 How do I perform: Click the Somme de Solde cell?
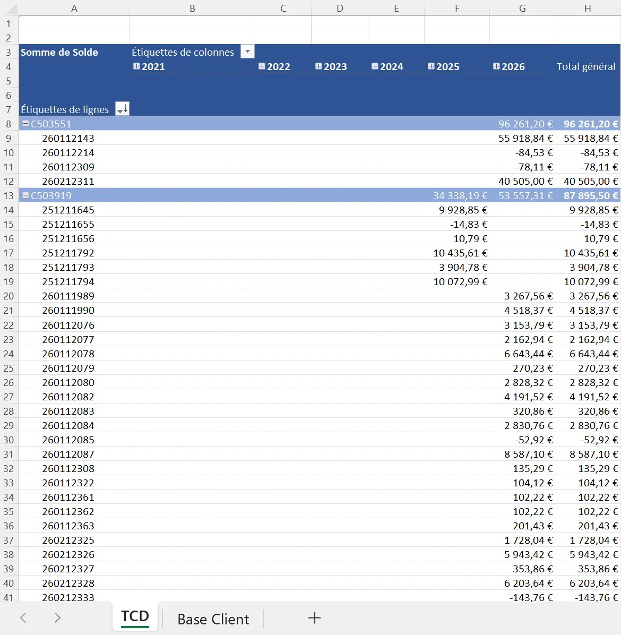coord(59,52)
